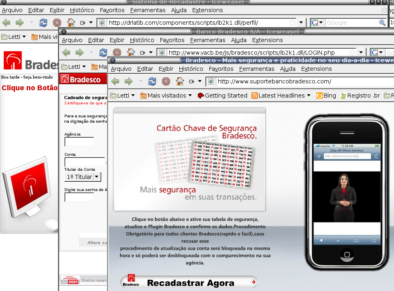Click the Bradesco logo in the red header

point(81,79)
